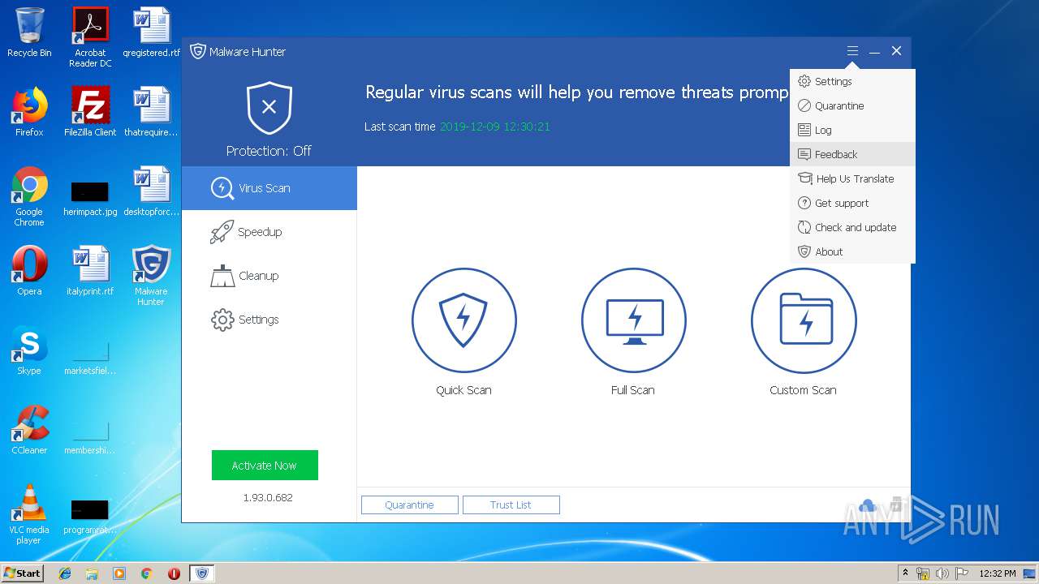This screenshot has width=1039, height=584.
Task: Click the last scan time 2019-12-09 12:30:21
Action: (495, 127)
